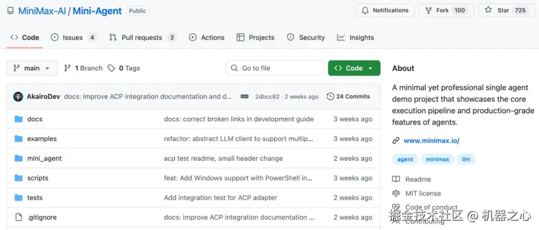Open the Pull requests tab

click(x=142, y=37)
